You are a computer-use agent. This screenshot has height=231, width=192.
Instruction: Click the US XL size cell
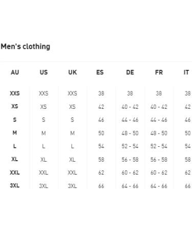click(44, 160)
